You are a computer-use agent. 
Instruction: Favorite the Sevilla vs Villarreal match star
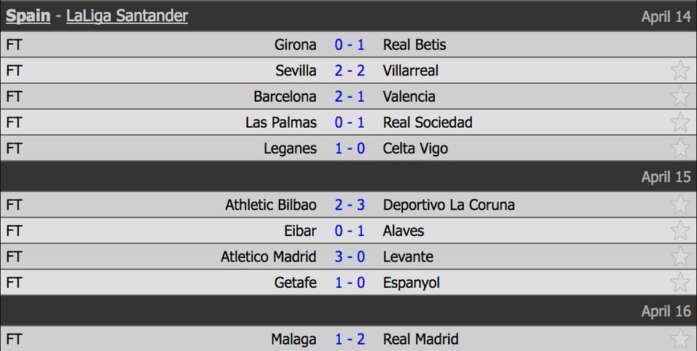point(680,70)
